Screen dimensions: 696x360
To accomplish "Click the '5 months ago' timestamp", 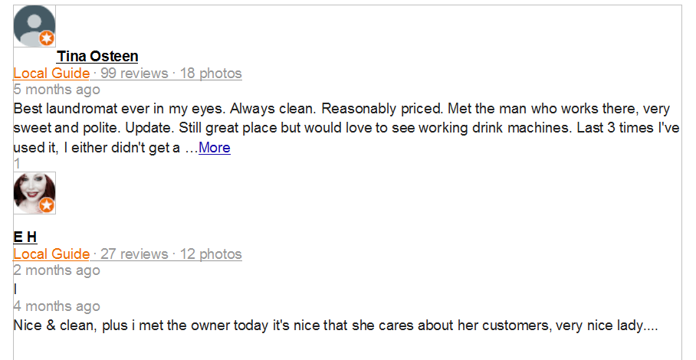I will [x=57, y=90].
